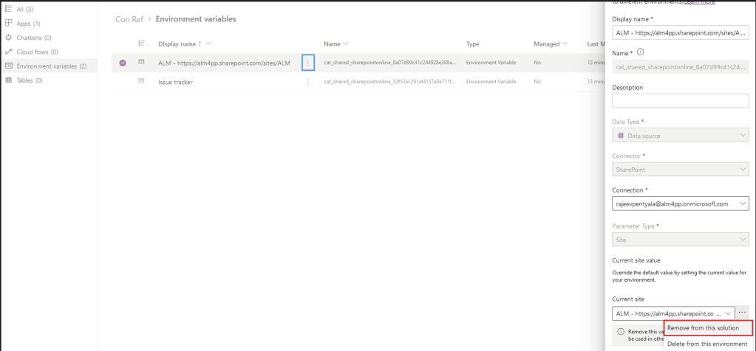
Task: Open the more options dots for Issue tracker
Action: point(308,82)
